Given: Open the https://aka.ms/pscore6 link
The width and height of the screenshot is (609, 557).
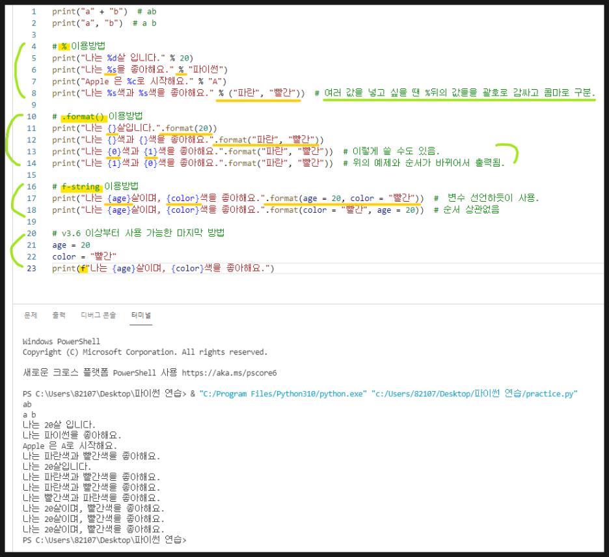Looking at the screenshot, I should 229,373.
